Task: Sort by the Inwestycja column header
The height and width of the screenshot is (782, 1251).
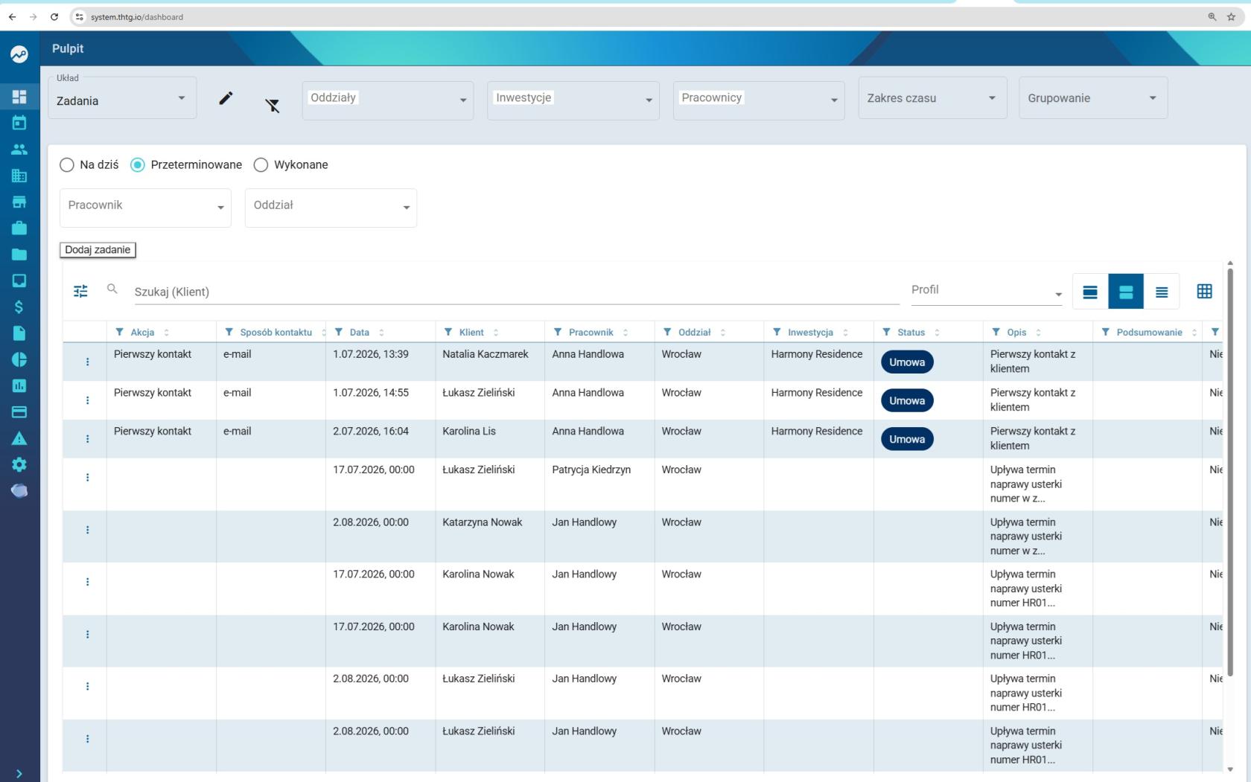Action: pyautogui.click(x=845, y=333)
